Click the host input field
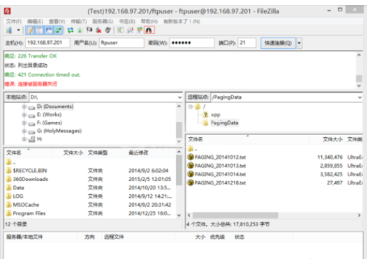This screenshot has width=368, height=259. click(47, 42)
